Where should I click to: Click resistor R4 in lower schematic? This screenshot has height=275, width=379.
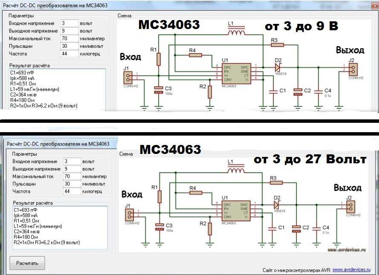coord(196,193)
